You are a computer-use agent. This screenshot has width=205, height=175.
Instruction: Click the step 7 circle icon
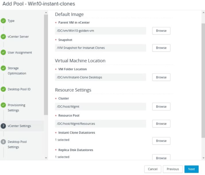click(x=3, y=126)
